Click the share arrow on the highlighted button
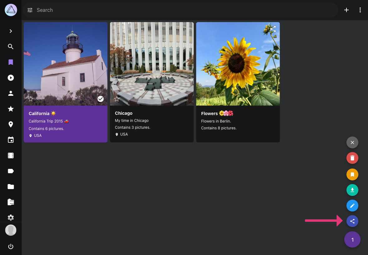This screenshot has width=368, height=255. click(352, 221)
